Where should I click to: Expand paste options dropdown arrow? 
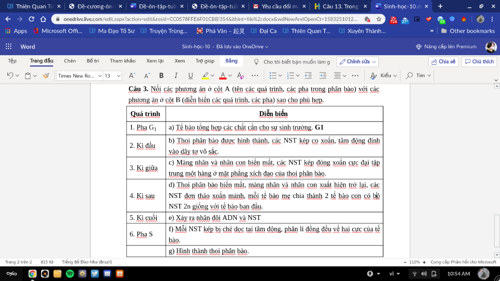[35, 76]
